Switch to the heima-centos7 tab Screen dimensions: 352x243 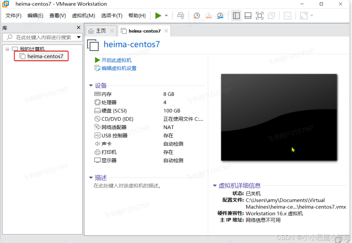pos(145,31)
